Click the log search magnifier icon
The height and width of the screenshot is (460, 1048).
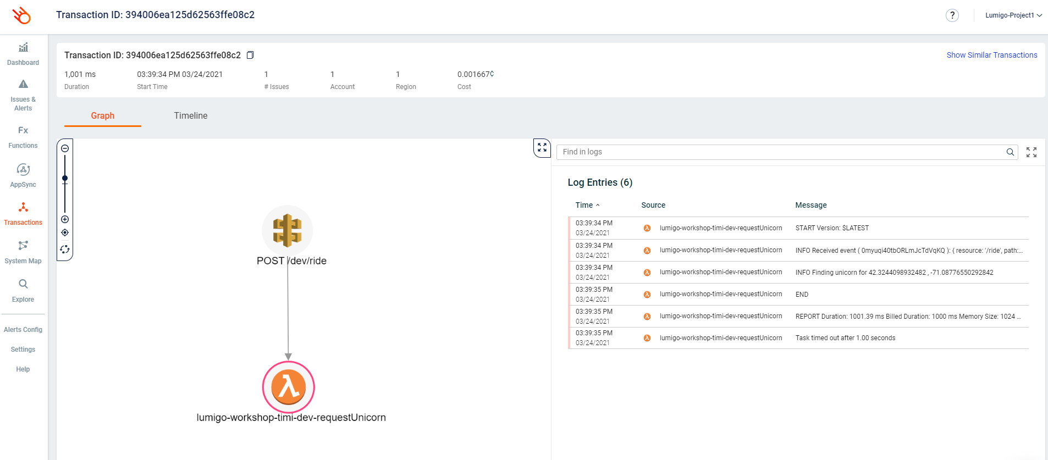pyautogui.click(x=1010, y=152)
